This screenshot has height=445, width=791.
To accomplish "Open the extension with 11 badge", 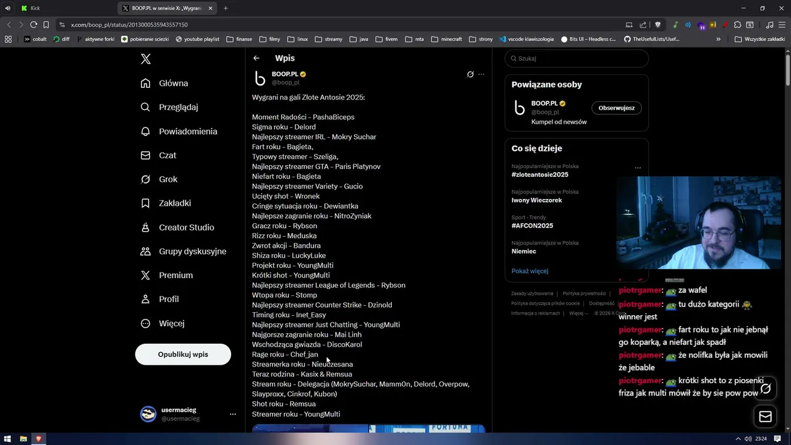I will [701, 25].
